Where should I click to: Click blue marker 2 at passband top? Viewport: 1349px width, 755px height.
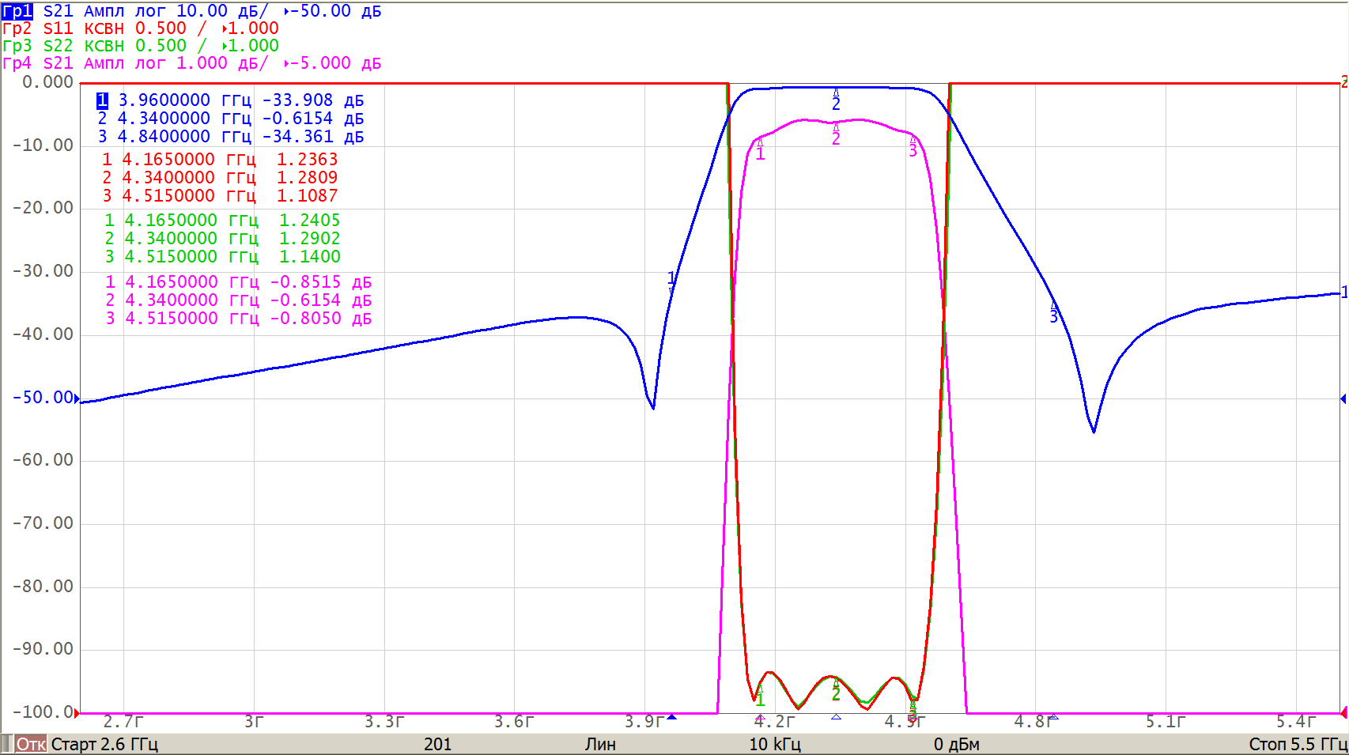[x=836, y=101]
